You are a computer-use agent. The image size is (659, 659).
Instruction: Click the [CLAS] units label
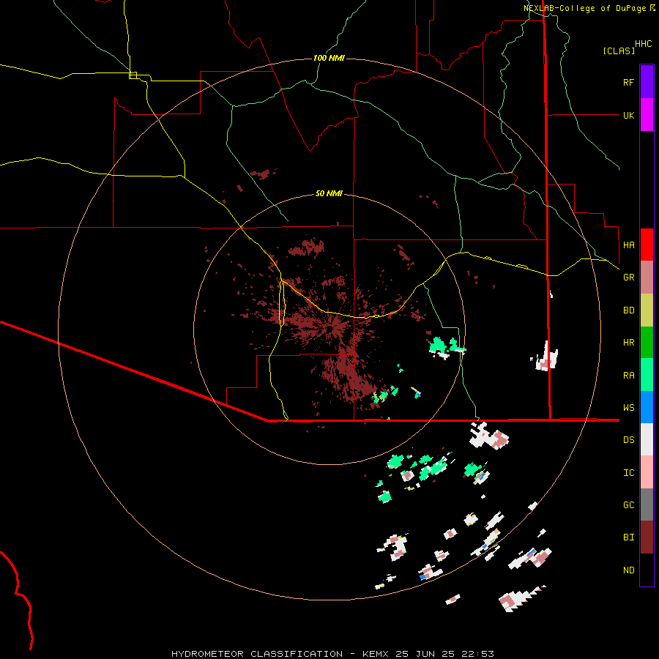pos(619,51)
